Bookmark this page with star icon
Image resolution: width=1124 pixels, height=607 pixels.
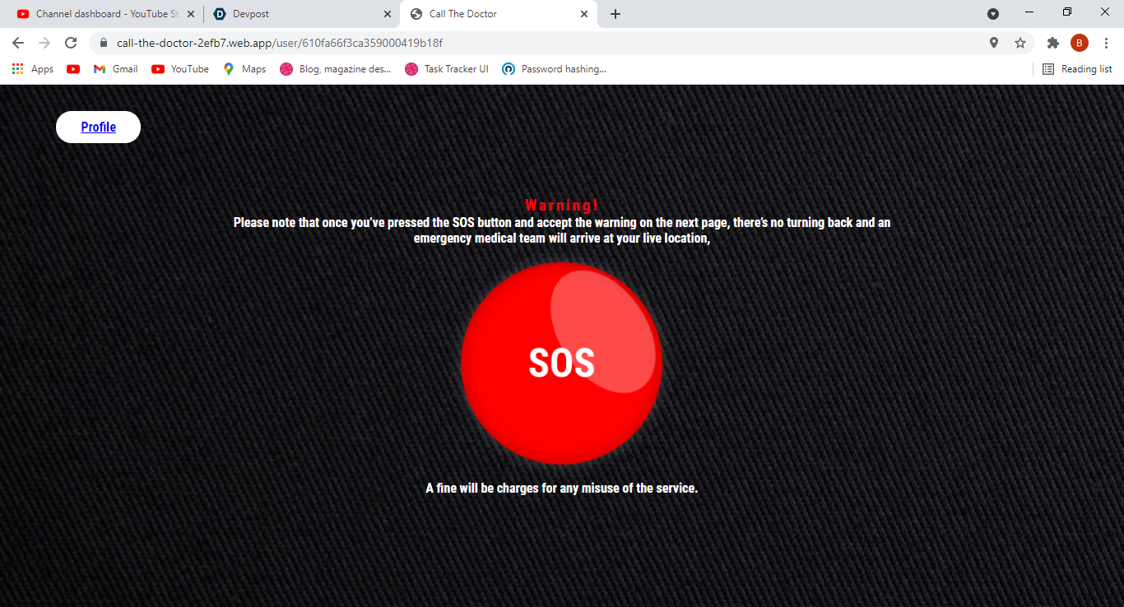[x=1020, y=43]
